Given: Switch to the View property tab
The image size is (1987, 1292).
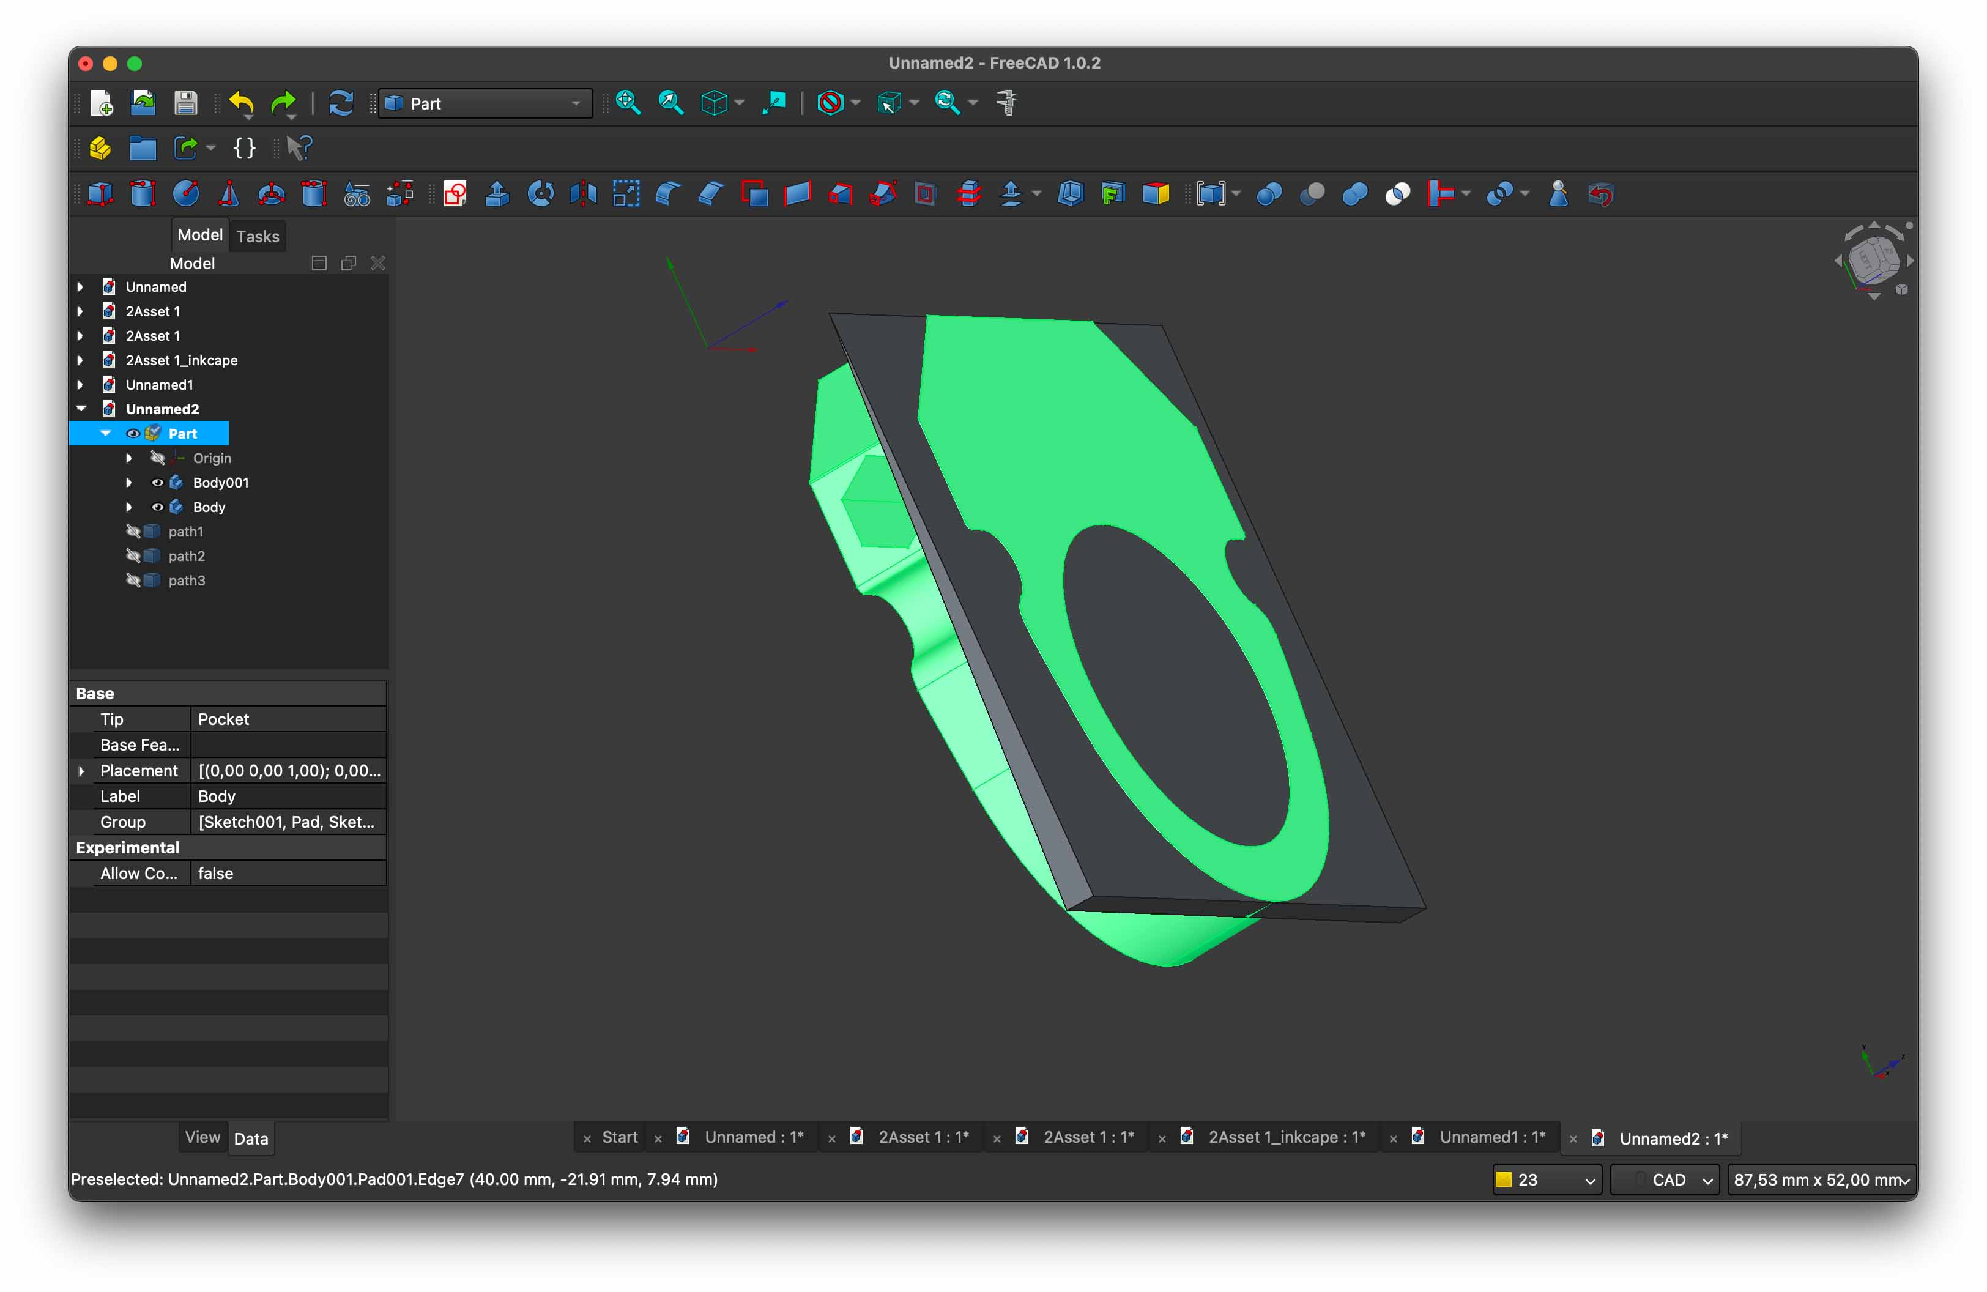Looking at the screenshot, I should point(202,1138).
